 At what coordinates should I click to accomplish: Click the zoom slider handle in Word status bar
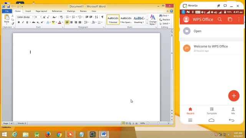pos(158,123)
